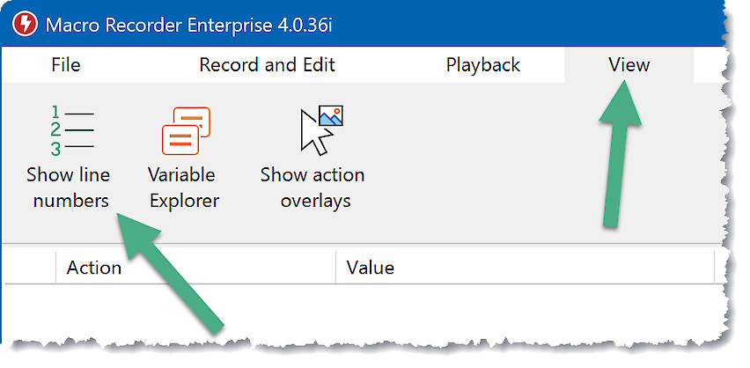Click the right edge divider of Value column
This screenshot has height=368, width=750.
[x=714, y=268]
